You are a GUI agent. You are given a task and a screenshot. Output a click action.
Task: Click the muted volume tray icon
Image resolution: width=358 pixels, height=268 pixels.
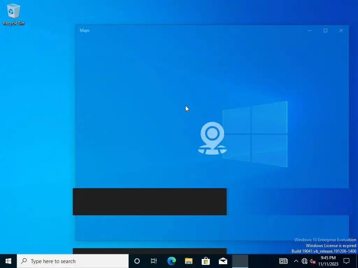pos(313,261)
